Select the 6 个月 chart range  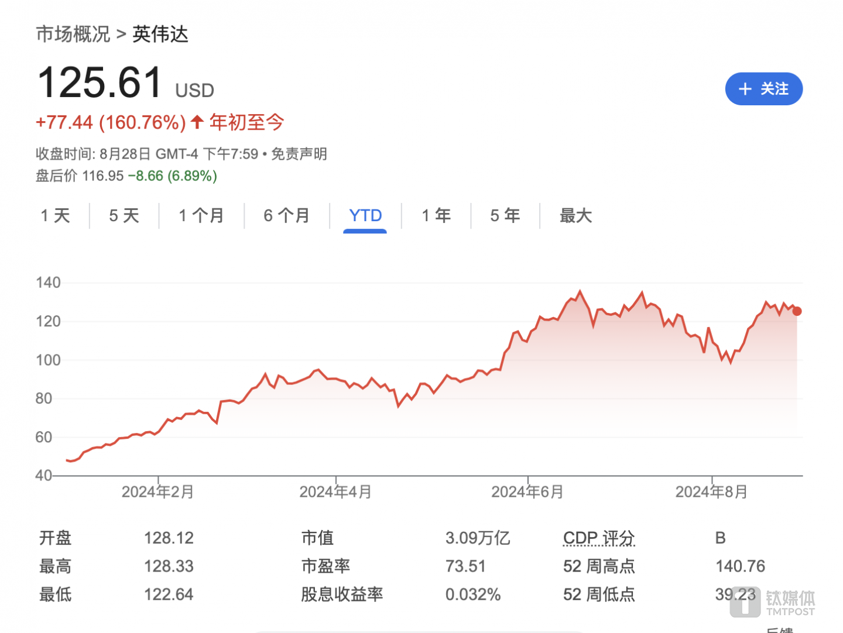tap(286, 216)
